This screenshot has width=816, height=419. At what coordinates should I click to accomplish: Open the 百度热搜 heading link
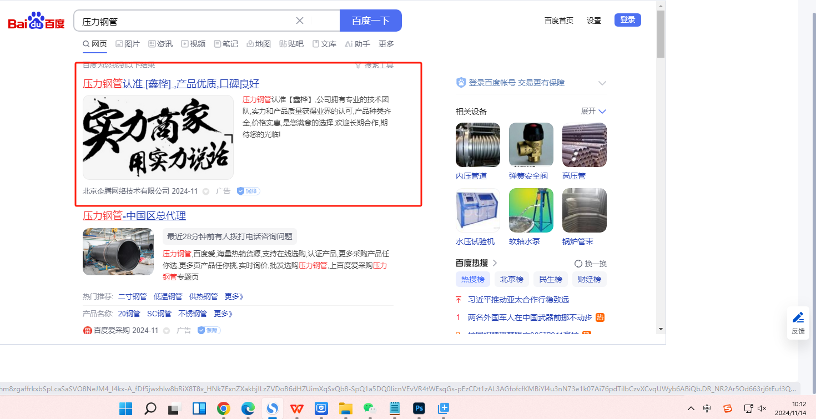coord(476,263)
